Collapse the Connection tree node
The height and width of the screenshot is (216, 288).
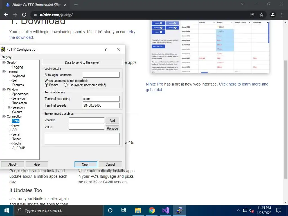(x=4, y=116)
